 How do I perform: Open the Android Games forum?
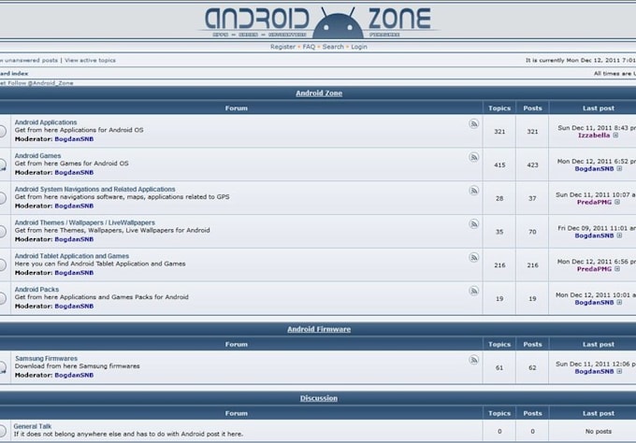click(37, 156)
